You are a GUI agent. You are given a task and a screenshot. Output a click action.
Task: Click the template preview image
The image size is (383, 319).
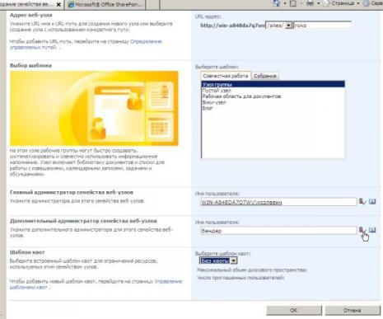click(94, 108)
